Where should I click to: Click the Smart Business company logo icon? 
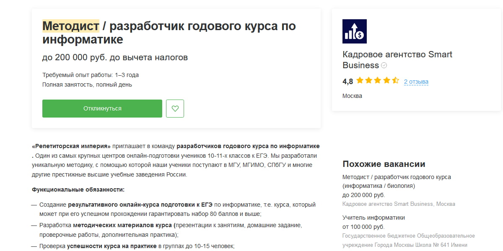[354, 31]
